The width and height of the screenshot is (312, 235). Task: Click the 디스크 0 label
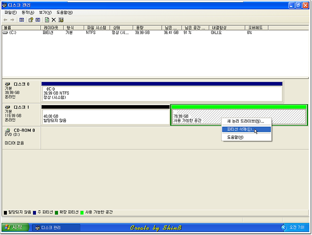tap(22, 84)
